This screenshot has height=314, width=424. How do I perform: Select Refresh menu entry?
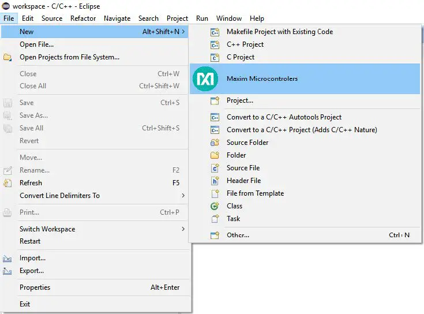click(95, 183)
